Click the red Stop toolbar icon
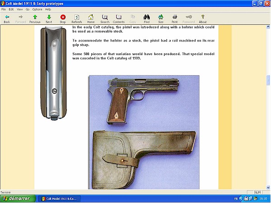Screen dimensions: 271x203 pos(63,19)
